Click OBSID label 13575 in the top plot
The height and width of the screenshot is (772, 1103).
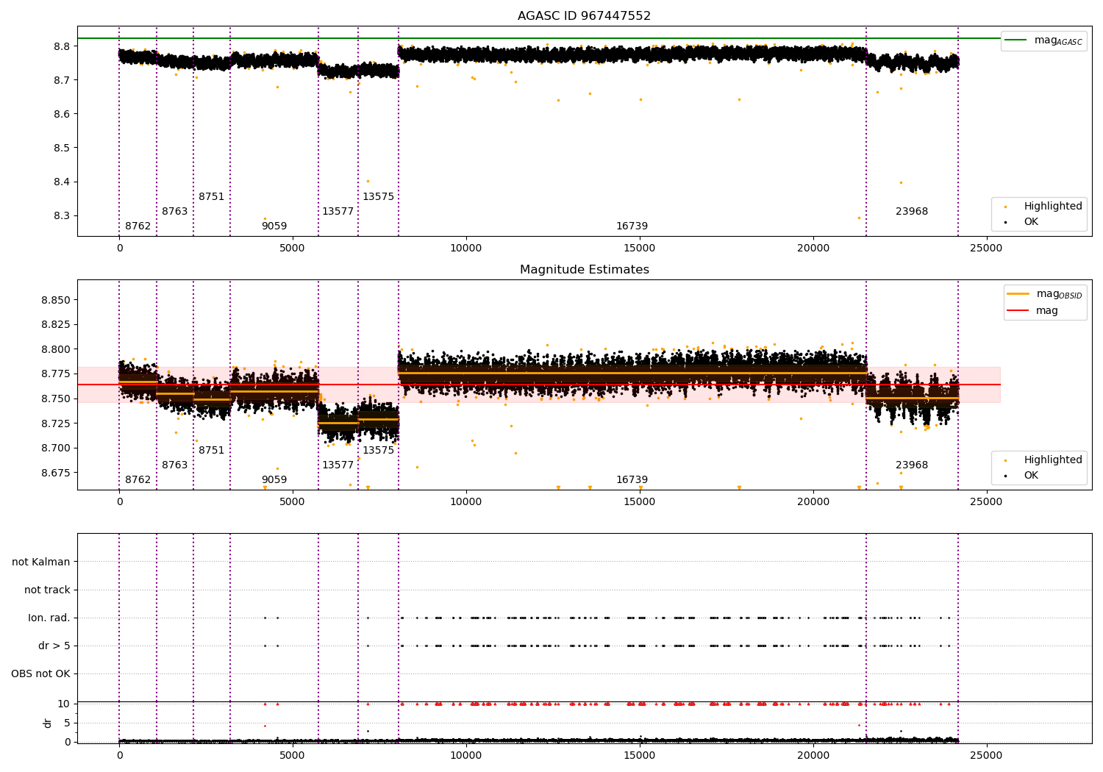(378, 196)
